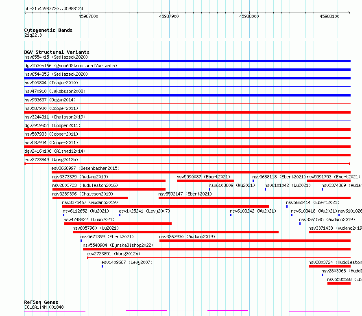
Task: Click nsv3367930 (Audano2019) label
Action: pyautogui.click(x=187, y=237)
